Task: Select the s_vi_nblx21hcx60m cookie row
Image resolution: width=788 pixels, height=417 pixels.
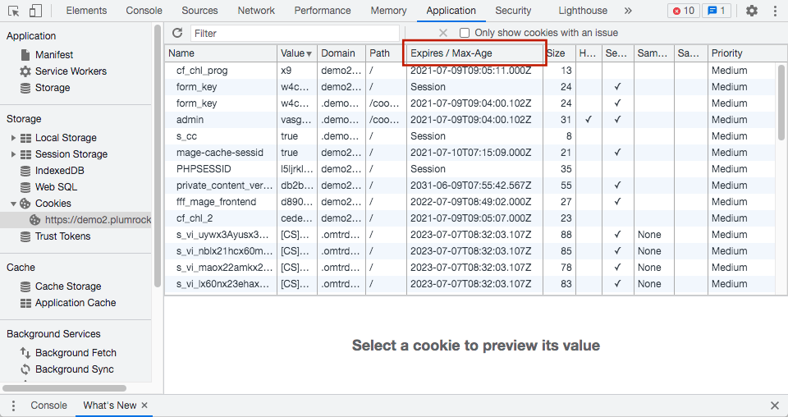Action: click(470, 251)
